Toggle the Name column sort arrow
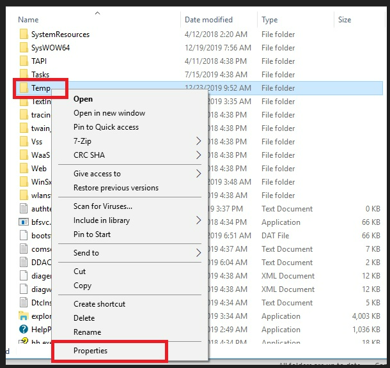The width and height of the screenshot is (390, 368). click(x=97, y=13)
